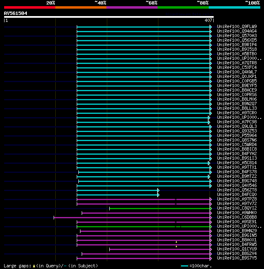Select hit label UniRef100_Q570A3
This screenshot has height=269, width=264.
click(x=237, y=35)
